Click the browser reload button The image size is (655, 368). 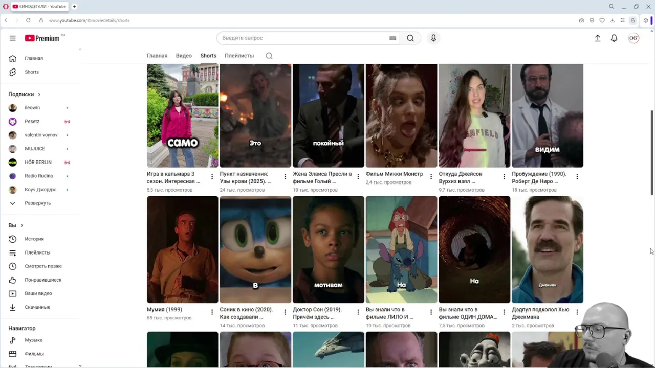click(28, 20)
